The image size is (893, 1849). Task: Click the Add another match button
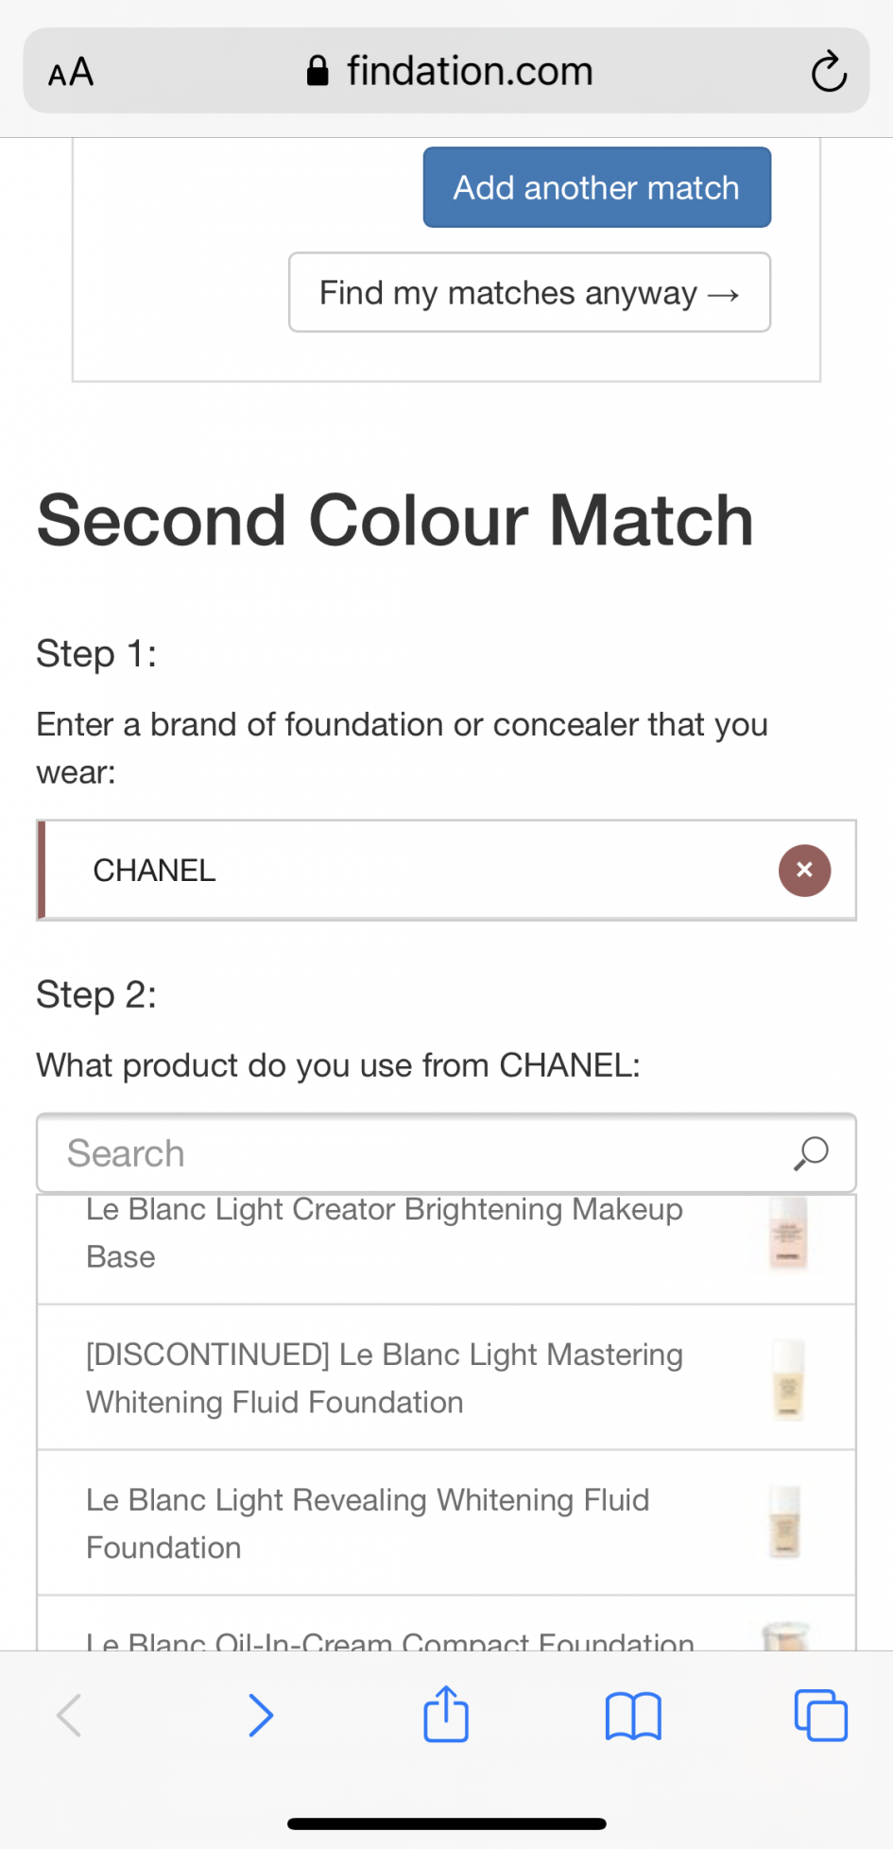[x=596, y=187]
